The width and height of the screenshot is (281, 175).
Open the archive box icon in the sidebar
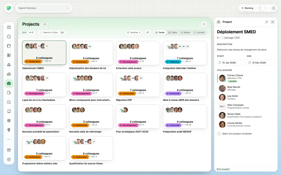[x=9, y=150]
